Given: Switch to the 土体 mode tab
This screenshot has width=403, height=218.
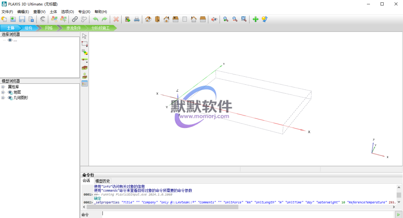Looking at the screenshot, I should click(10, 28).
